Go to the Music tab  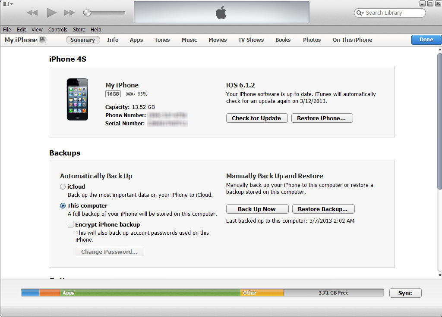(189, 40)
